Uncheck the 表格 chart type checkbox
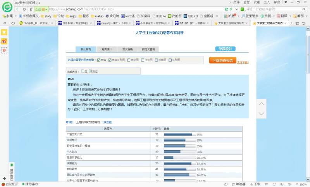310x187 pixels. pyautogui.click(x=99, y=60)
